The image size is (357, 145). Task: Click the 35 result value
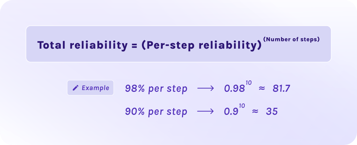click(x=272, y=112)
